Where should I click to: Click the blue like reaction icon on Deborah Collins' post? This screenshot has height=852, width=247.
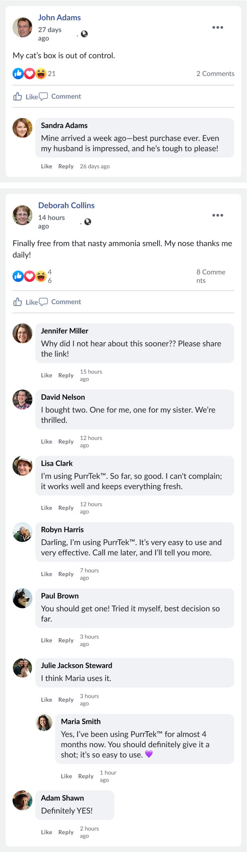tap(18, 276)
